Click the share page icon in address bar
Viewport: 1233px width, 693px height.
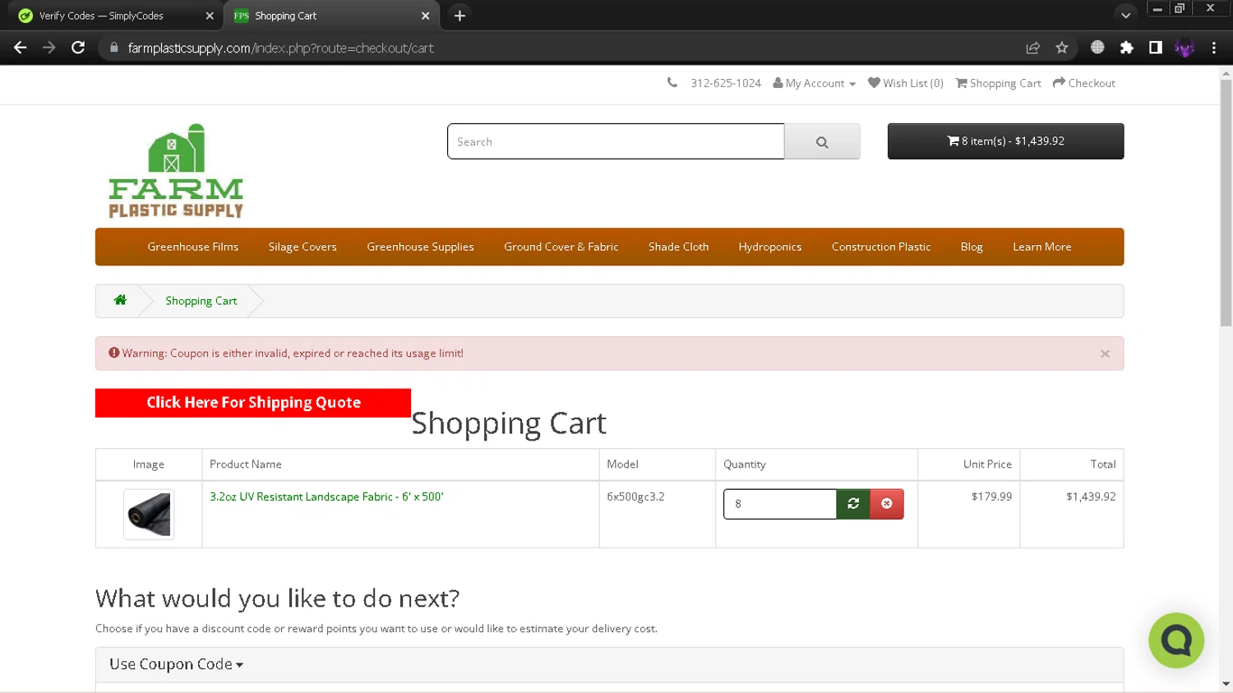(x=1033, y=48)
